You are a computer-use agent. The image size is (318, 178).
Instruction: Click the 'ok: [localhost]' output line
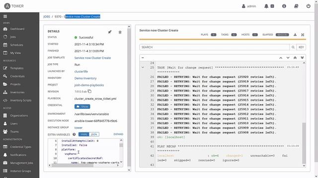(171, 137)
